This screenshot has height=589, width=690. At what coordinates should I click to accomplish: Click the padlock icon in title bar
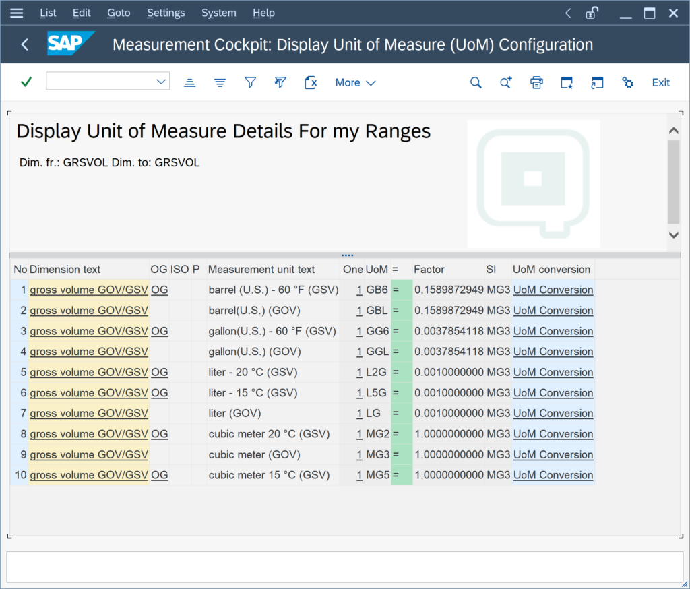tap(592, 13)
